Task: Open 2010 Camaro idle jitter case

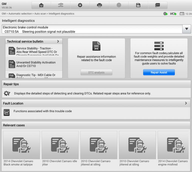Action: [60, 148]
